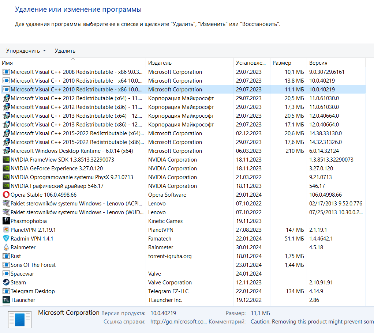Screen dimensions: 374x333
Task: Click the details pane program thumbnail
Action: click(x=20, y=320)
